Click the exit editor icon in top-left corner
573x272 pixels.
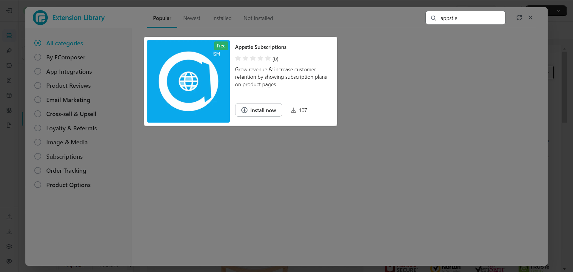click(x=9, y=11)
